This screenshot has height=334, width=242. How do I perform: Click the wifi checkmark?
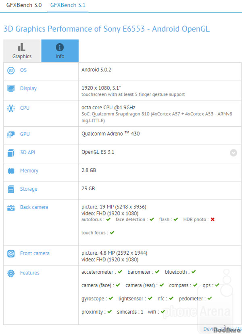click(x=163, y=311)
